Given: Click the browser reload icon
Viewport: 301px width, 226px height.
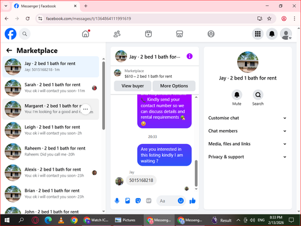Looking at the screenshot, I should [x=28, y=19].
